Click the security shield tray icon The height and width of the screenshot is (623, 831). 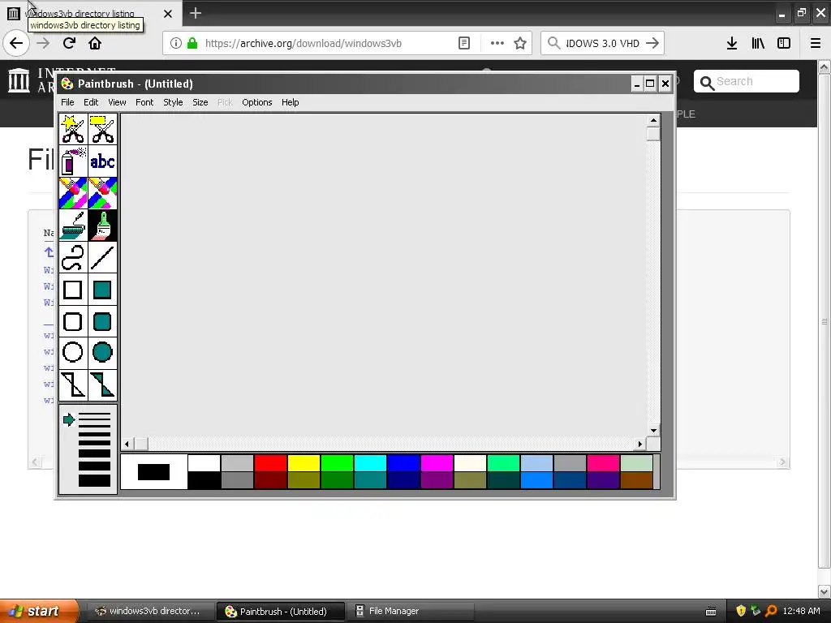[x=741, y=611]
